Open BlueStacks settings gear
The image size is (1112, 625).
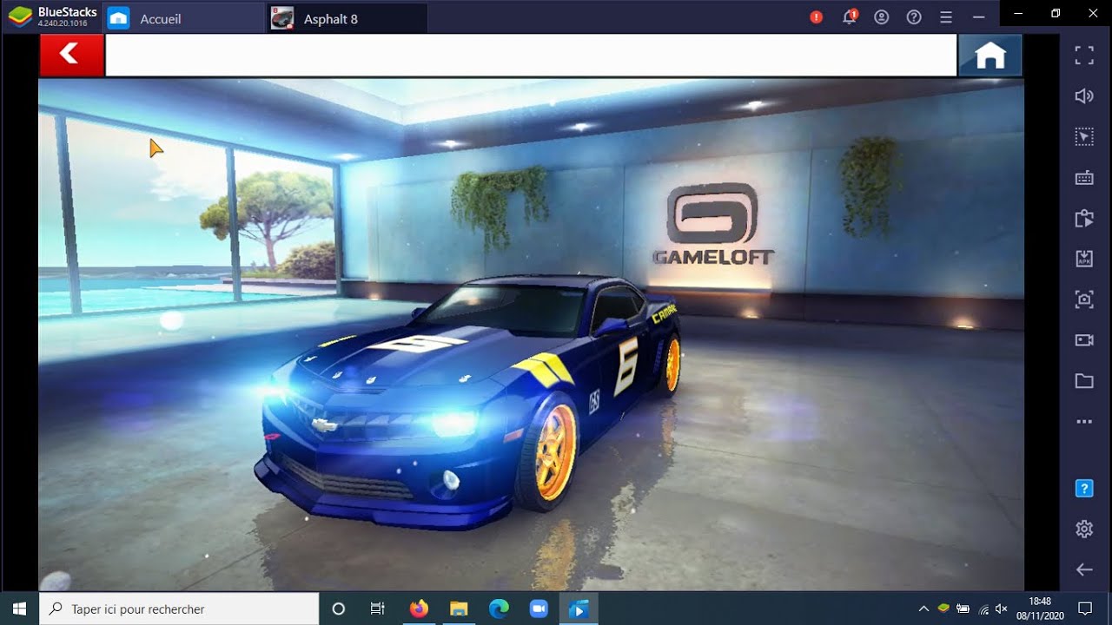tap(1084, 529)
